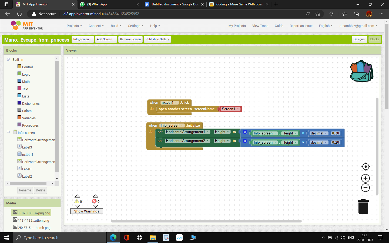Collapse the Built-in tree node

8,59
